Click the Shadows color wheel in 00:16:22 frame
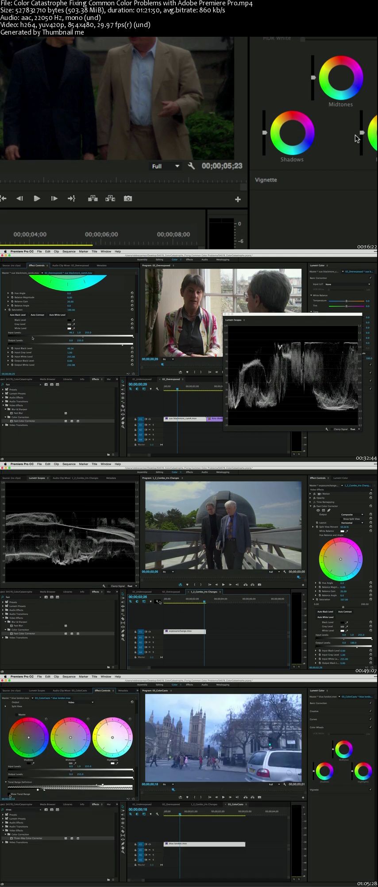 (292, 133)
